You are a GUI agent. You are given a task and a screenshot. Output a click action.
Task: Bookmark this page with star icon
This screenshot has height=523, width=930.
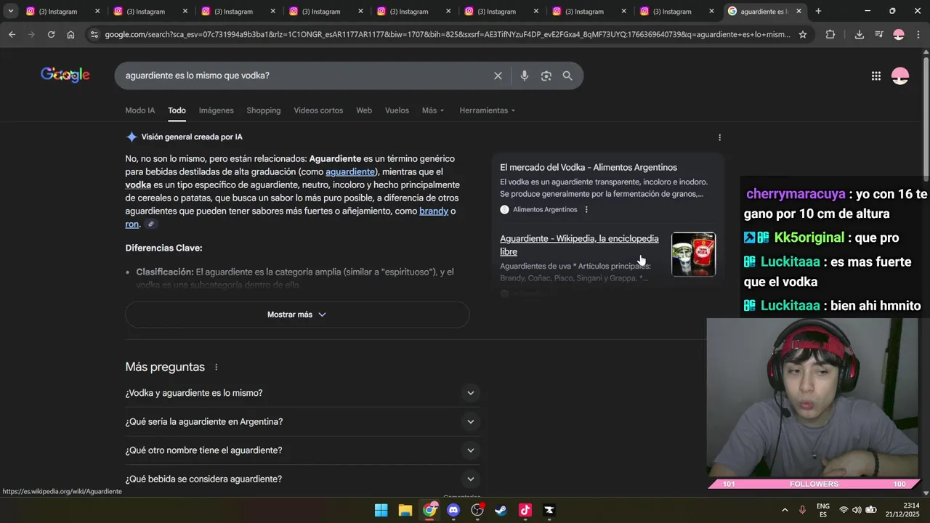click(x=803, y=34)
